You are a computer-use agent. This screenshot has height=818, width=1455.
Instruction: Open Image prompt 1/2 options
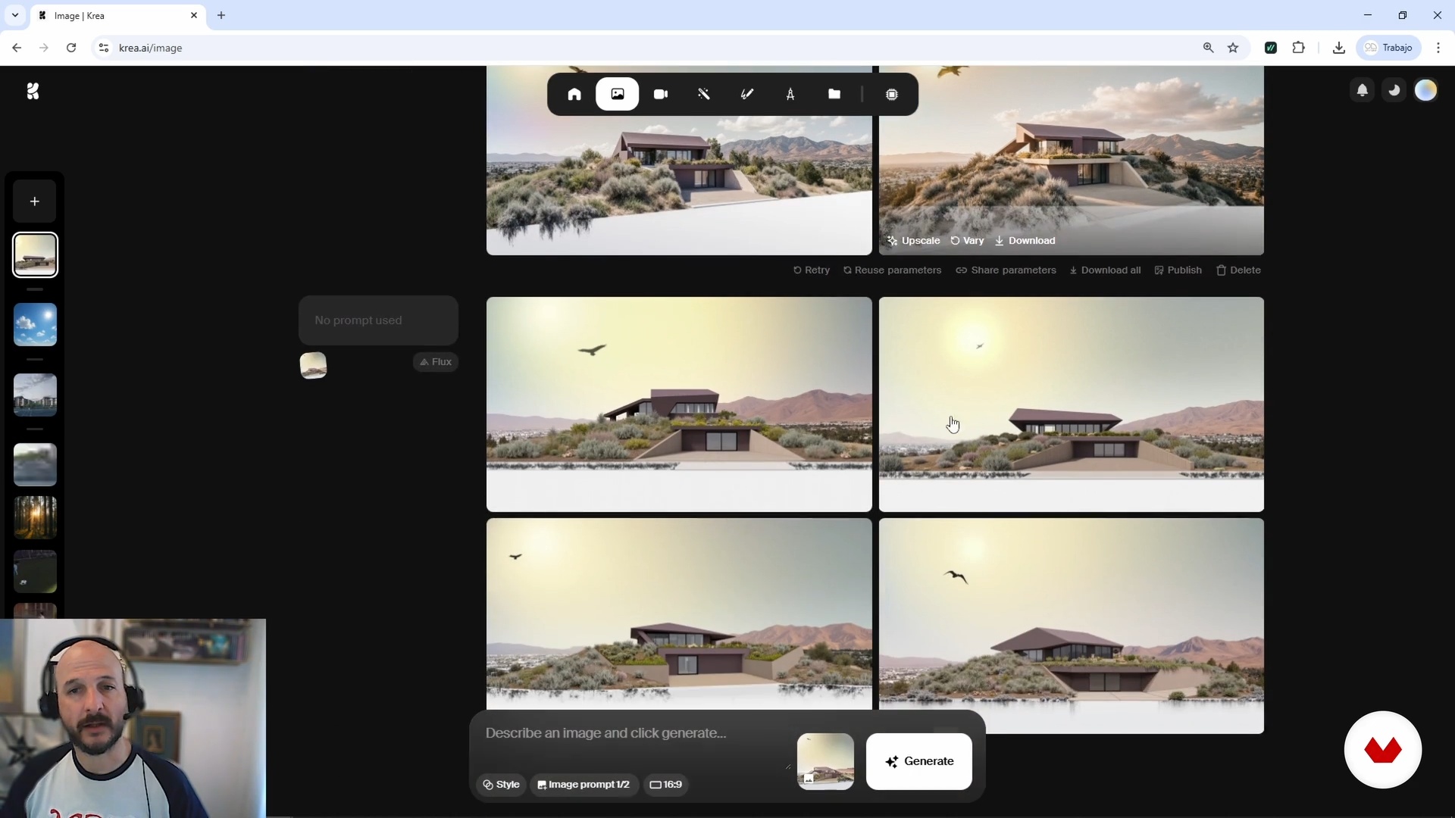pos(584,785)
